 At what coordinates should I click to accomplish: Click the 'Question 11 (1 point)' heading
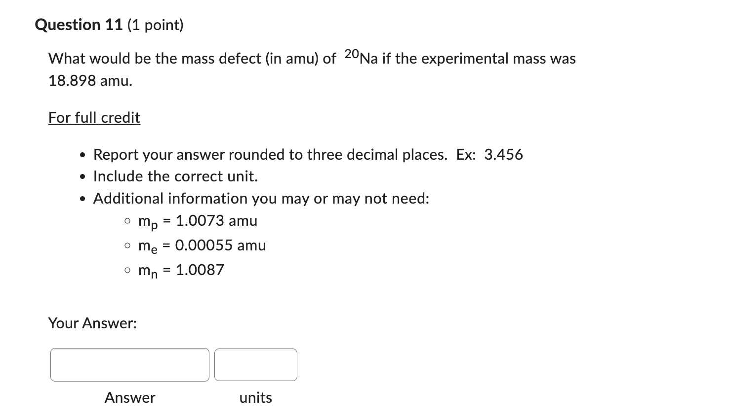(x=109, y=24)
